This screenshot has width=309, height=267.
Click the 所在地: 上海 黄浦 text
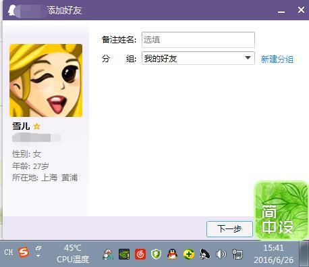pos(45,178)
